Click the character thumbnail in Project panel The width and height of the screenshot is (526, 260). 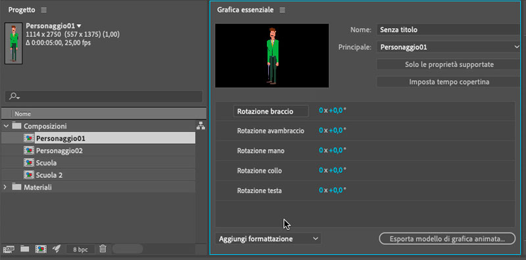13,43
